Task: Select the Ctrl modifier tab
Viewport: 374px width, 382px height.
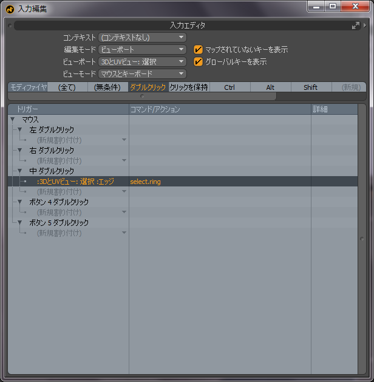Action: pos(229,87)
